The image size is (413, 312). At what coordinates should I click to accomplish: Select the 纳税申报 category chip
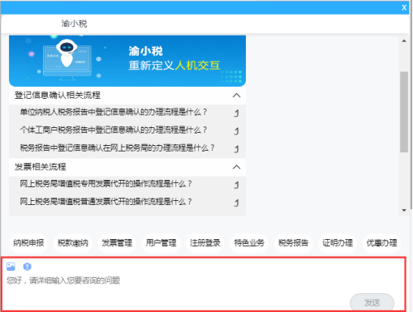pos(28,243)
